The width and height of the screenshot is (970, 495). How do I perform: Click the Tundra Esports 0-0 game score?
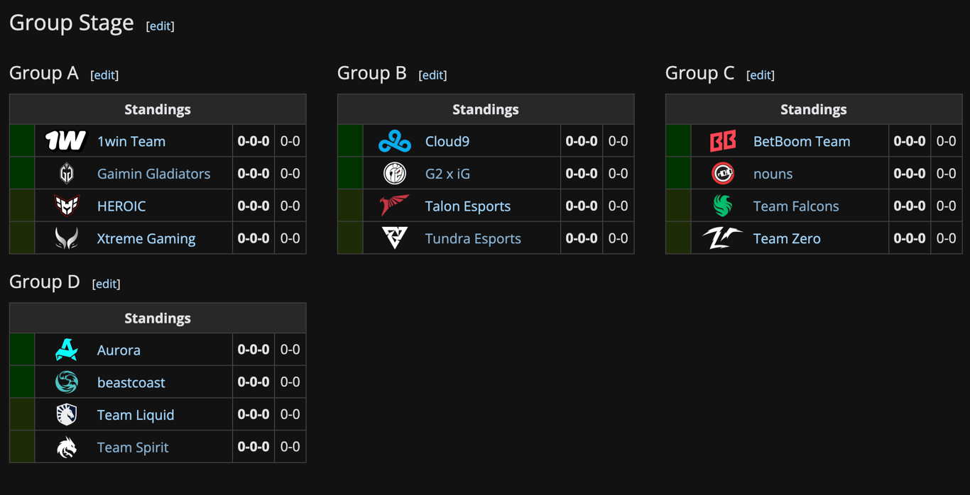click(618, 238)
